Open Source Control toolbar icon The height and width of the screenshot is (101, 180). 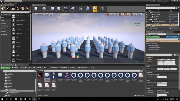click(44, 9)
